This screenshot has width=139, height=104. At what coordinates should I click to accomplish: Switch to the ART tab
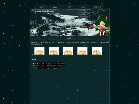click(x=69, y=7)
